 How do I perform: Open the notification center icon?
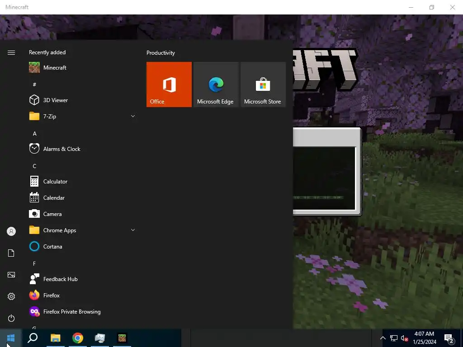(449, 338)
